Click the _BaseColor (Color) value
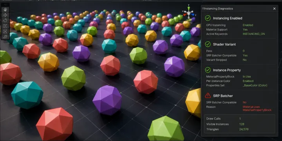 tap(255, 85)
